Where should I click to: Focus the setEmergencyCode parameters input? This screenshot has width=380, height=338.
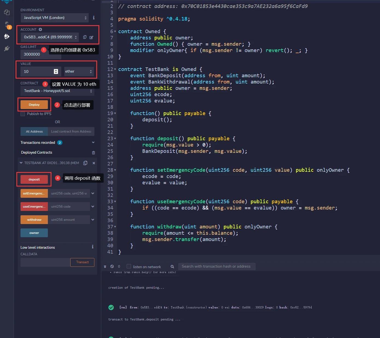pos(69,193)
